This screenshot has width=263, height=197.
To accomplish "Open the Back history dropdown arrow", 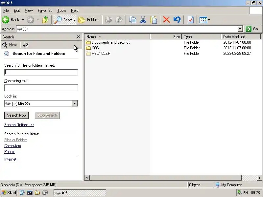I will (x=23, y=20).
